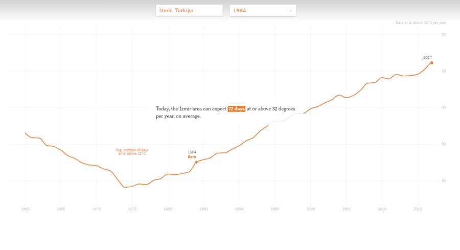
Task: Open the 1984 birth year dropdown
Action: tap(262, 10)
